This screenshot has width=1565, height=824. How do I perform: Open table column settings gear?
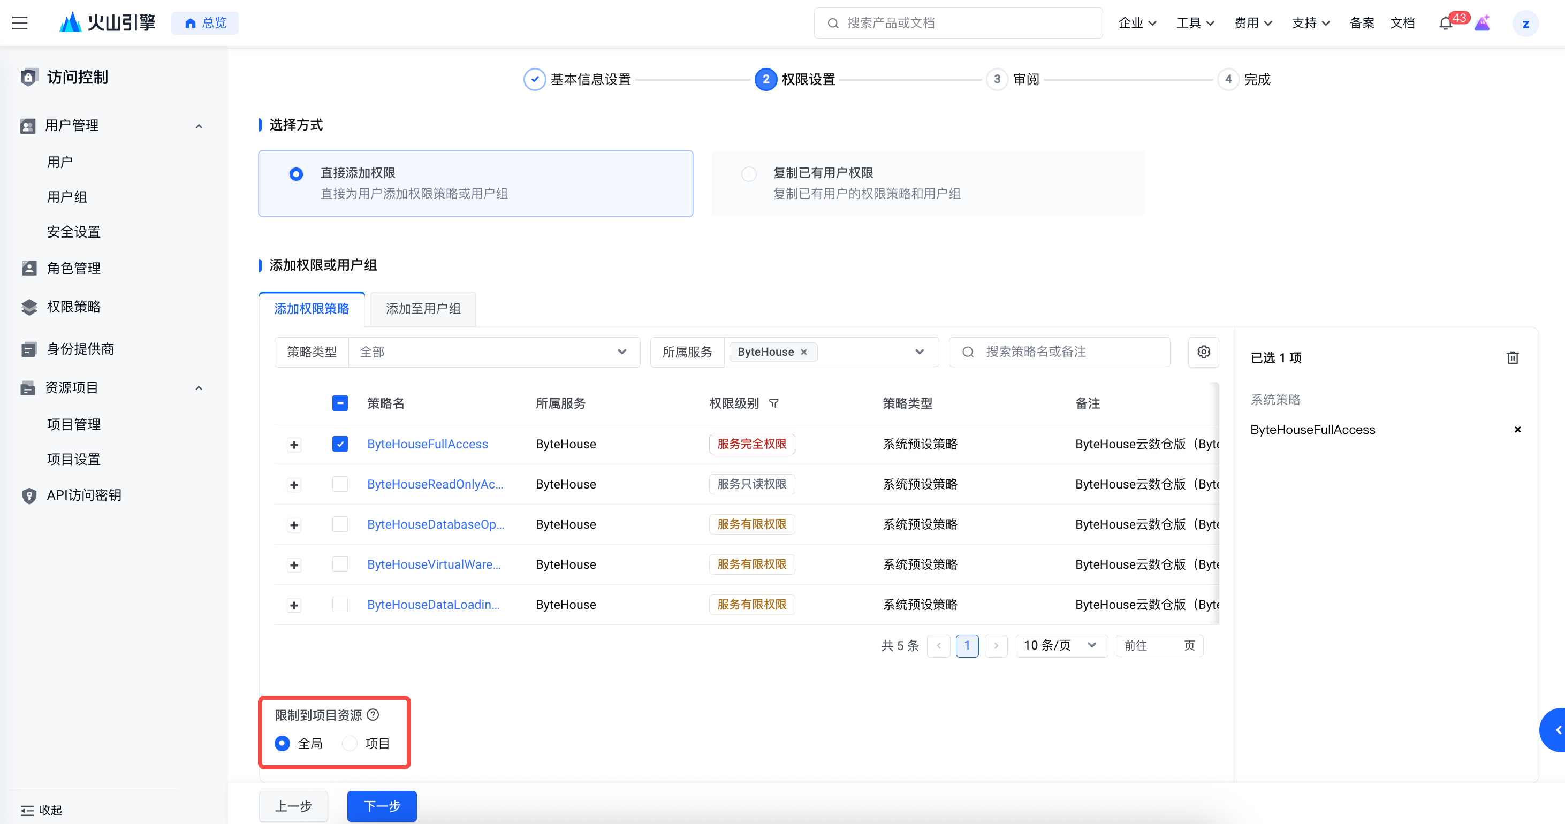point(1204,352)
